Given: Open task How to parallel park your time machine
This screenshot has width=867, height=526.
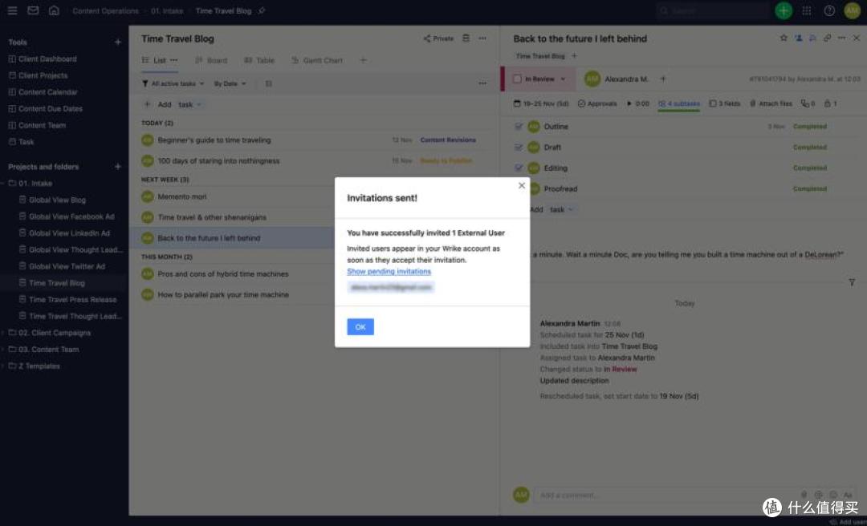Looking at the screenshot, I should (x=223, y=294).
